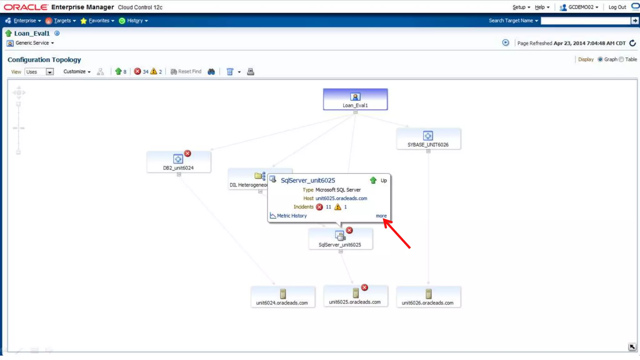
Task: Select the unit6025.oracleads.com host node
Action: tap(355, 296)
